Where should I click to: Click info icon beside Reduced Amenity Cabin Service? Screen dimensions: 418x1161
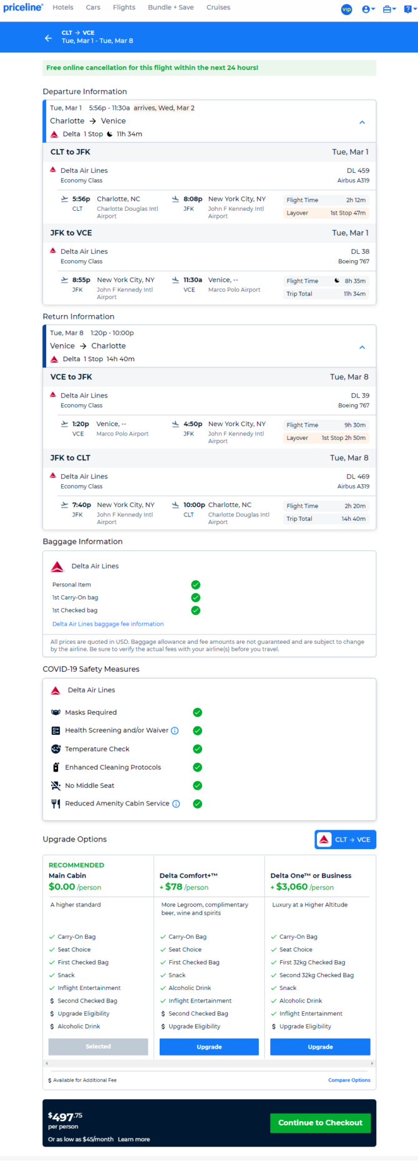point(176,804)
